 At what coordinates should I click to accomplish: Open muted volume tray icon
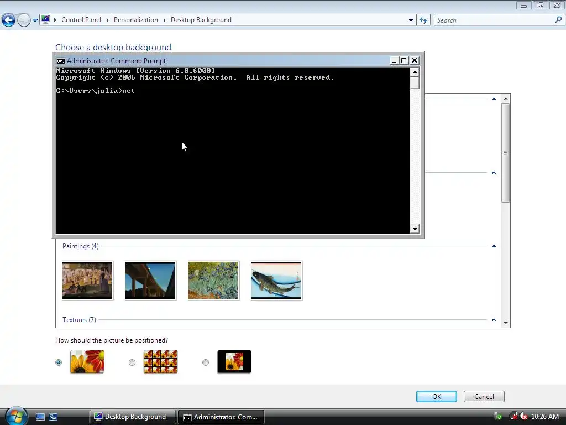coord(523,416)
